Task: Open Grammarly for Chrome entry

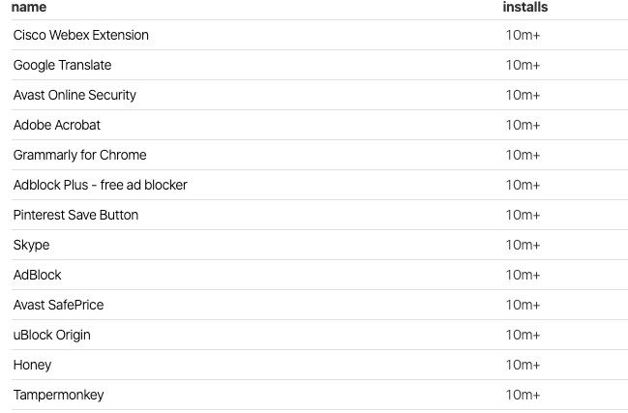Action: (80, 155)
